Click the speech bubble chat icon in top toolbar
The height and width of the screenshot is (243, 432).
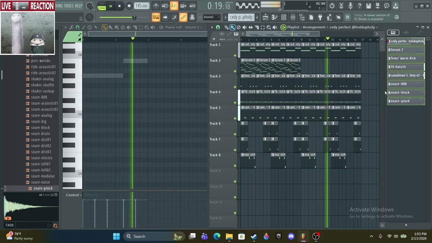(x=387, y=6)
